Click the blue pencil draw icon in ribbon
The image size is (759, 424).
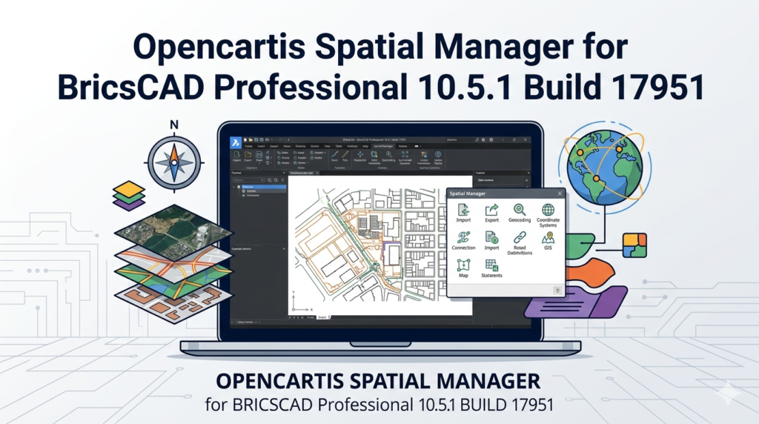coord(334,154)
